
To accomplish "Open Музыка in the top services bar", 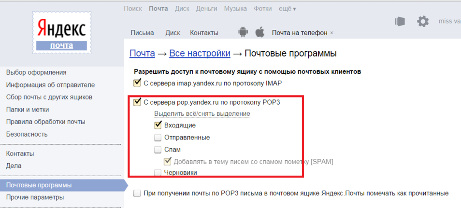I will tap(235, 9).
